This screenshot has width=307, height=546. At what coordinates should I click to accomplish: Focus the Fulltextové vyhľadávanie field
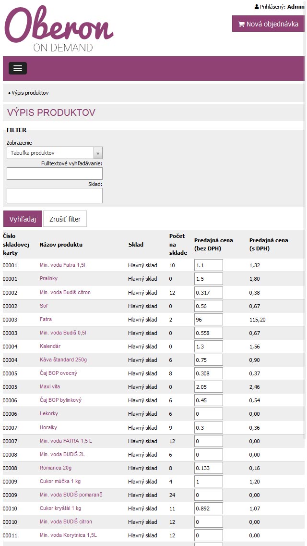(54, 174)
